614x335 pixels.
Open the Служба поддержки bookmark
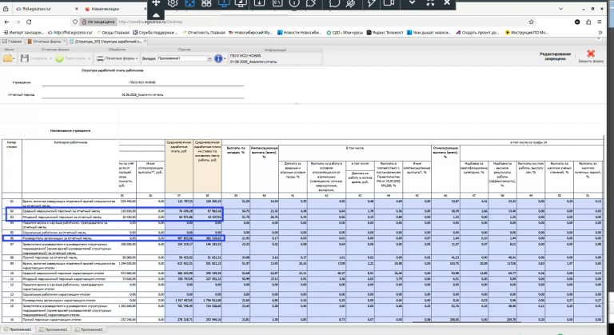pyautogui.click(x=155, y=33)
